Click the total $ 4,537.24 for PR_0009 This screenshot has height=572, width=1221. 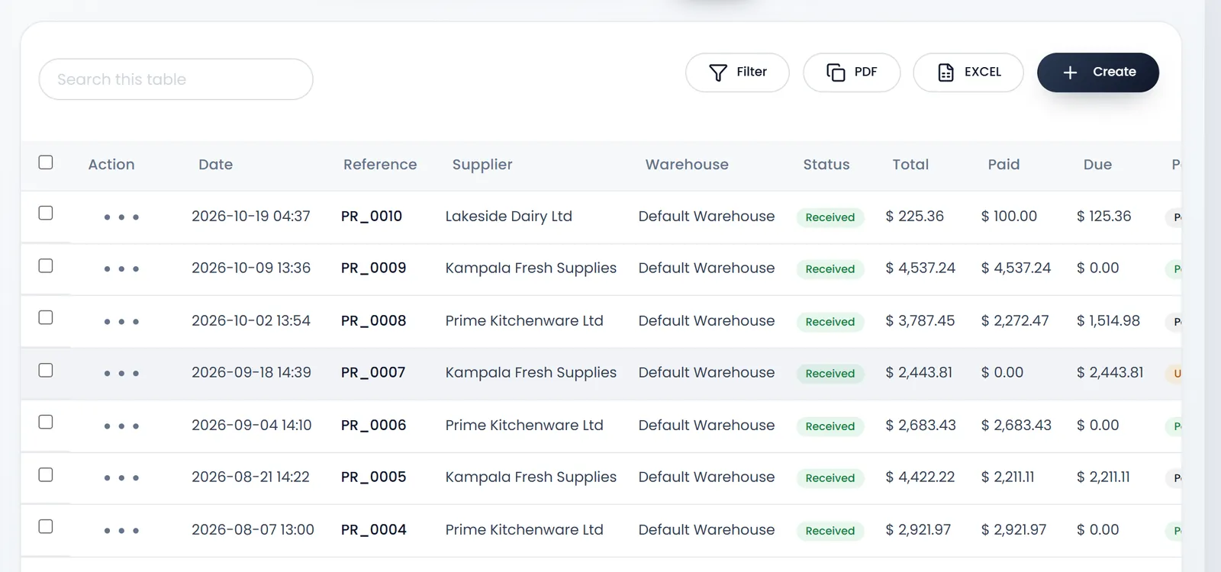click(x=920, y=268)
